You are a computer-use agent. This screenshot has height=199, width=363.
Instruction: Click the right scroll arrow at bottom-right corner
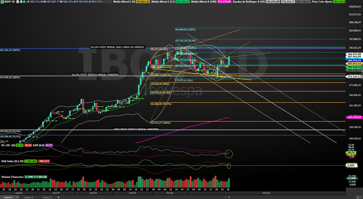pos(361,197)
